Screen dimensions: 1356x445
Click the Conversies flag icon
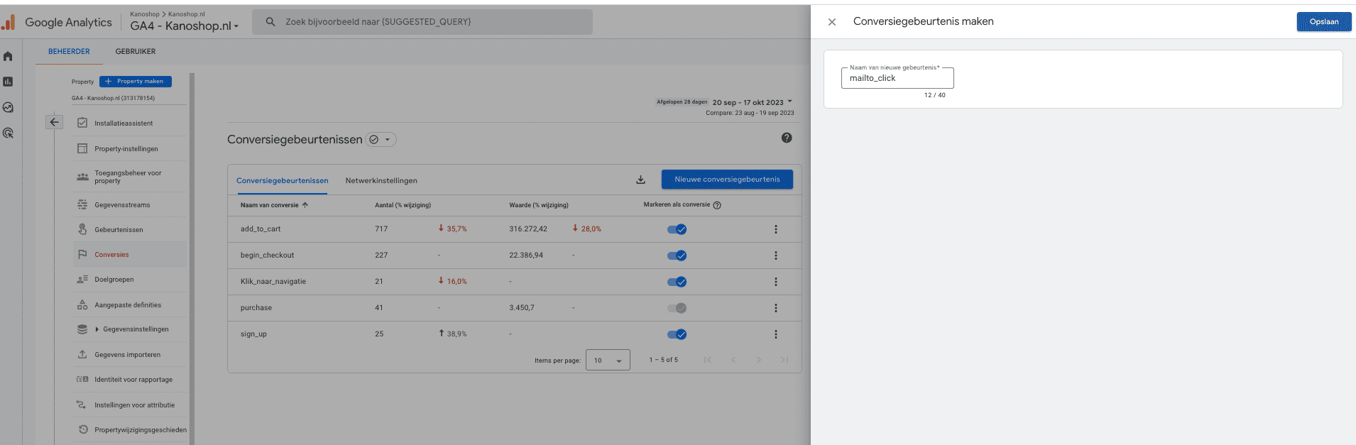coord(82,254)
